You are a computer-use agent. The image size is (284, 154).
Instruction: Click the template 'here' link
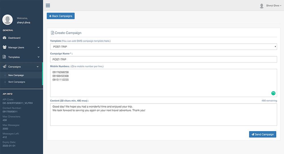[107, 41]
